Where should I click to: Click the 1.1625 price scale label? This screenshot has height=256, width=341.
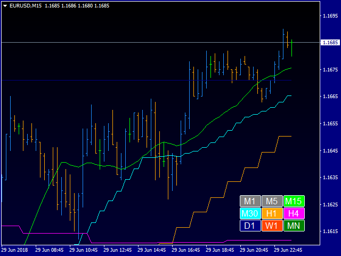click(330, 204)
